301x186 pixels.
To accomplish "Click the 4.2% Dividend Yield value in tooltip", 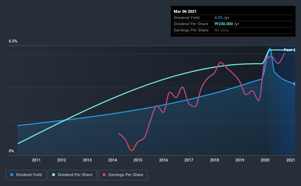I will 219,18.
